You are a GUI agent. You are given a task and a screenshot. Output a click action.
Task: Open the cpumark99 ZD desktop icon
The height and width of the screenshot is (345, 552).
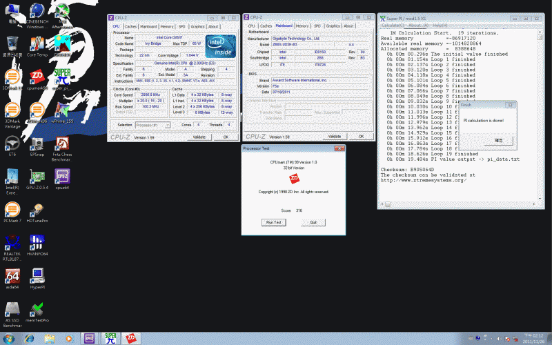tap(37, 79)
